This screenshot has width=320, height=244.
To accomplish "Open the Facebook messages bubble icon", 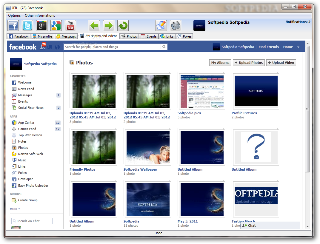I will click(50, 47).
